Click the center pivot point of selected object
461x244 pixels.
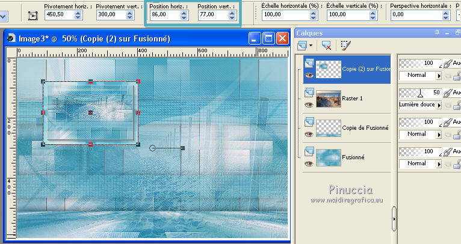[90, 112]
